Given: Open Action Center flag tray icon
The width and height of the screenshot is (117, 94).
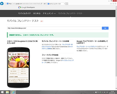Looking at the screenshot, I should [98, 92].
